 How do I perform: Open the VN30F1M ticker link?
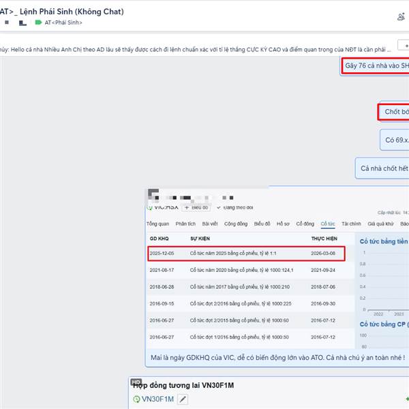click(157, 399)
